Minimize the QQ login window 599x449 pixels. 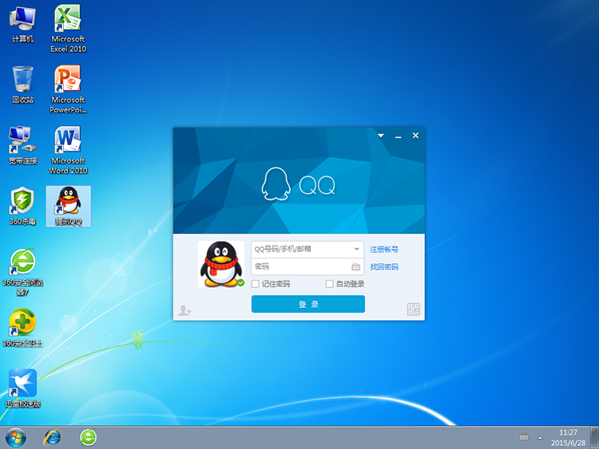398,136
